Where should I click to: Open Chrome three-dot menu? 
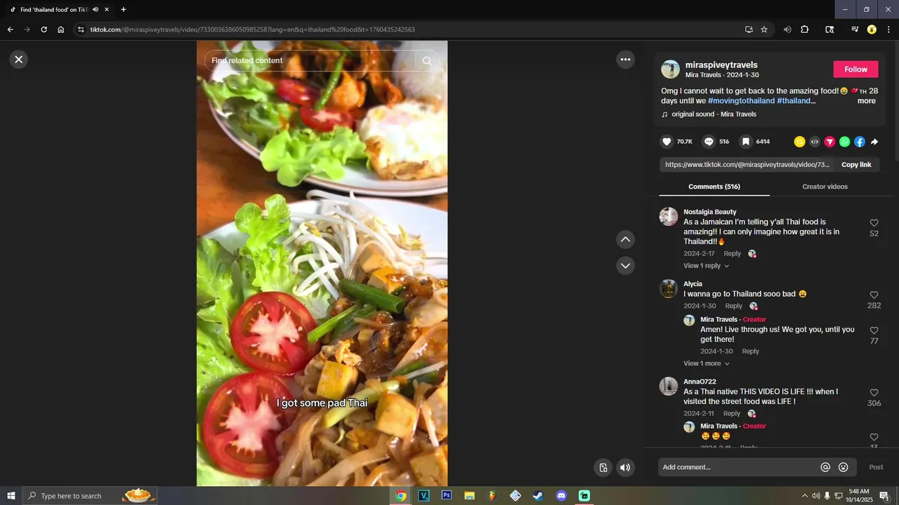point(889,29)
